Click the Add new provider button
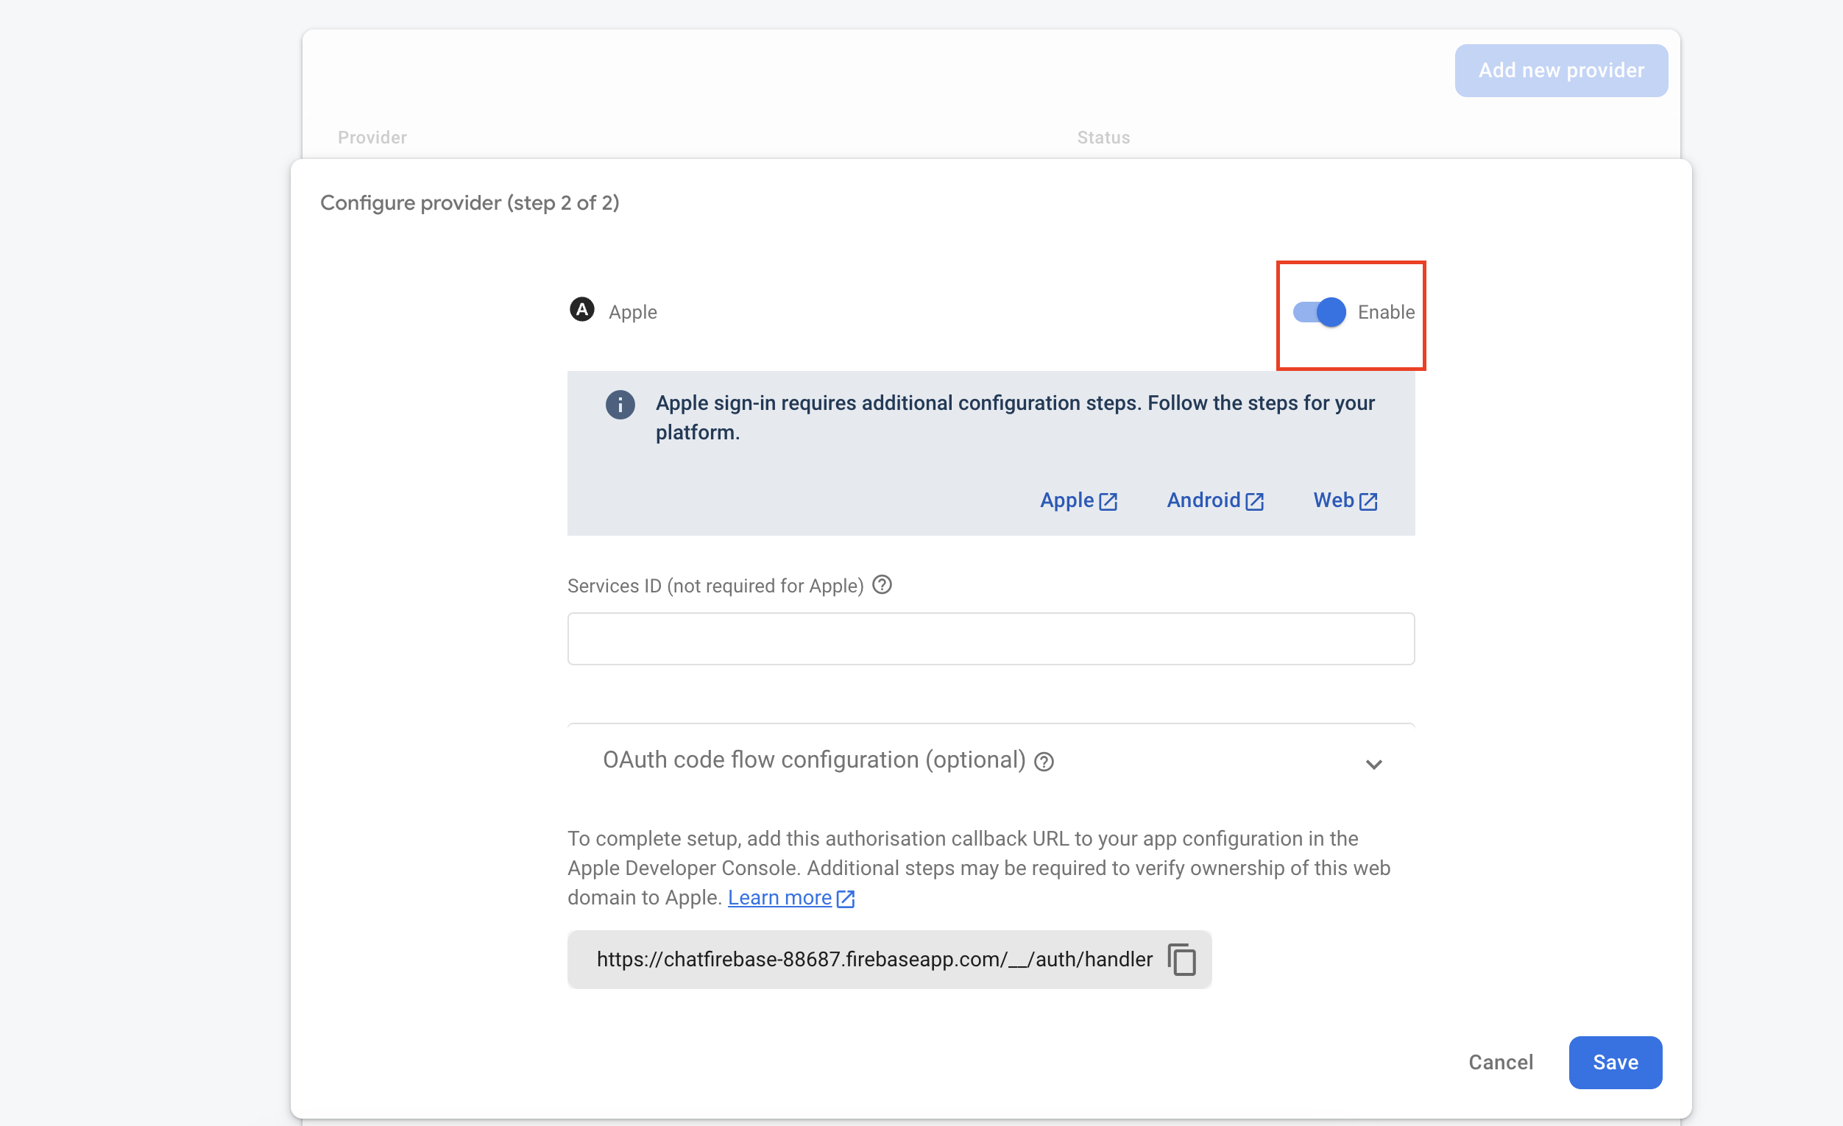This screenshot has height=1126, width=1843. [x=1560, y=70]
